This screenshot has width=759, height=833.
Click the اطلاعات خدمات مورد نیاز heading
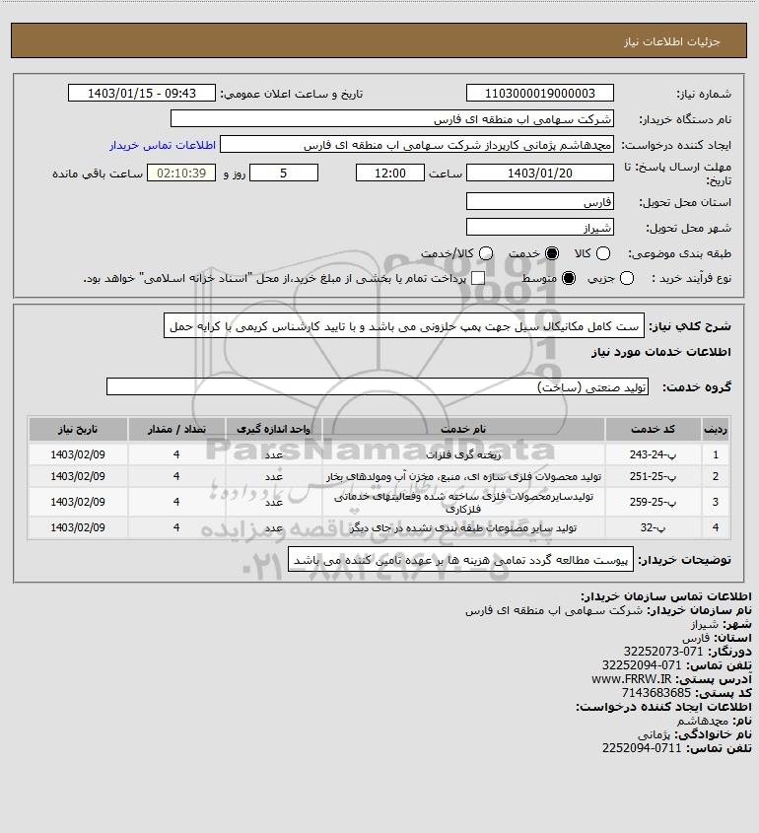(x=661, y=352)
